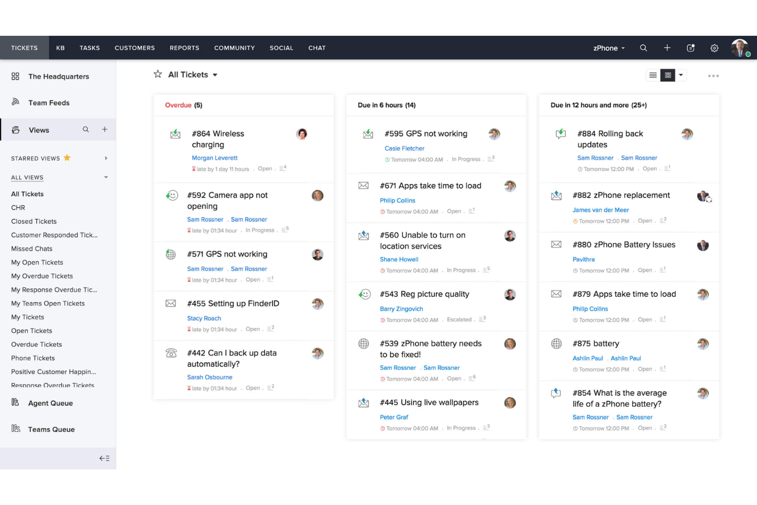Screen dimensions: 757x505
Task: Star the All Tickets view
Action: coord(158,74)
